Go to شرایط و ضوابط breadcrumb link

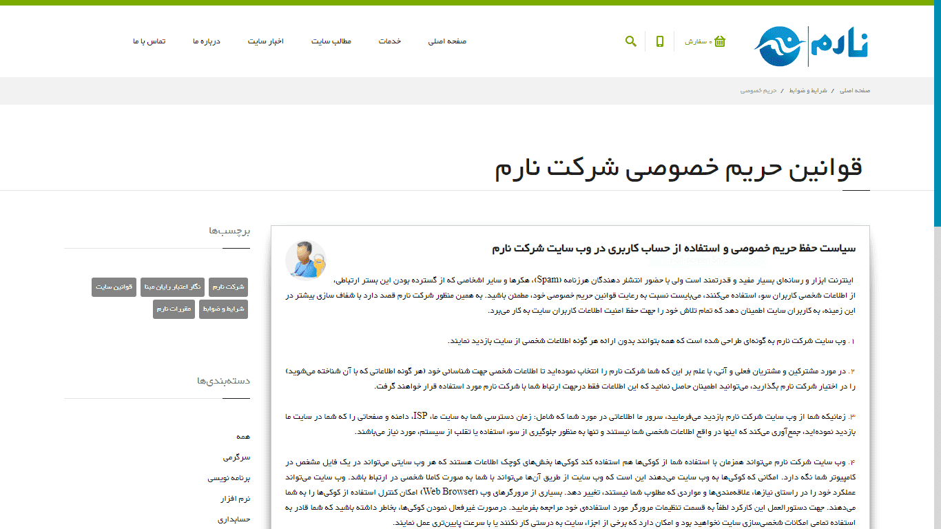coord(808,90)
